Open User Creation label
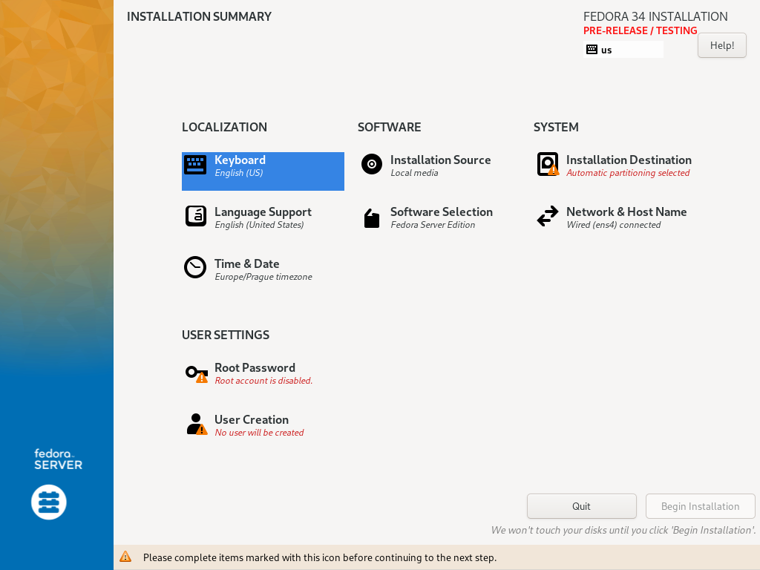 (x=252, y=420)
